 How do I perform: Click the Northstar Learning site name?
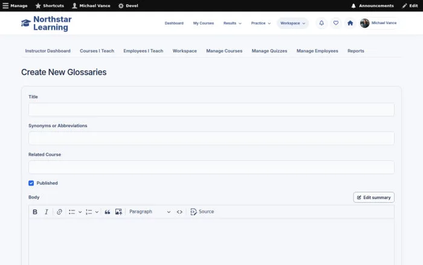coord(53,23)
